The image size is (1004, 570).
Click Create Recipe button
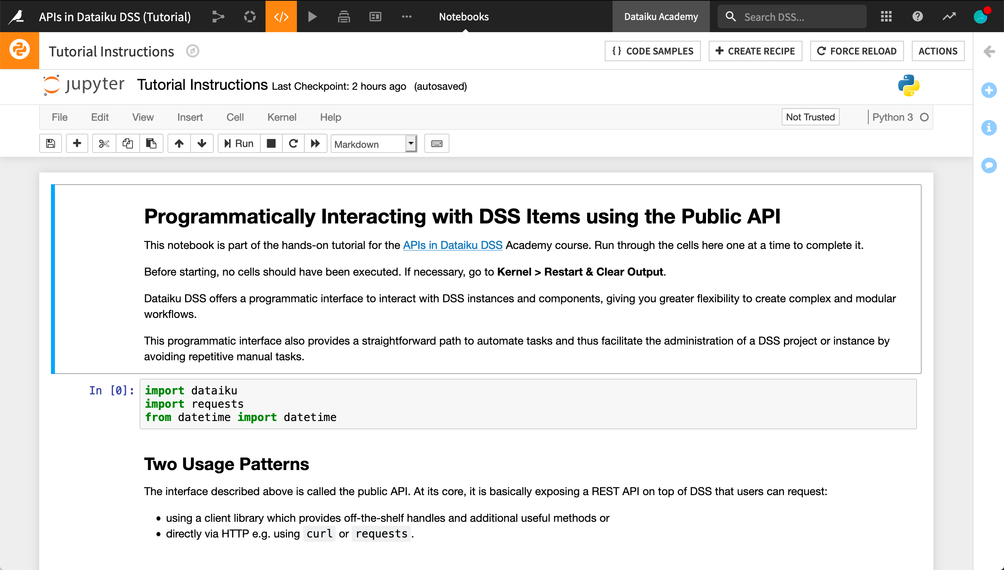pos(755,51)
